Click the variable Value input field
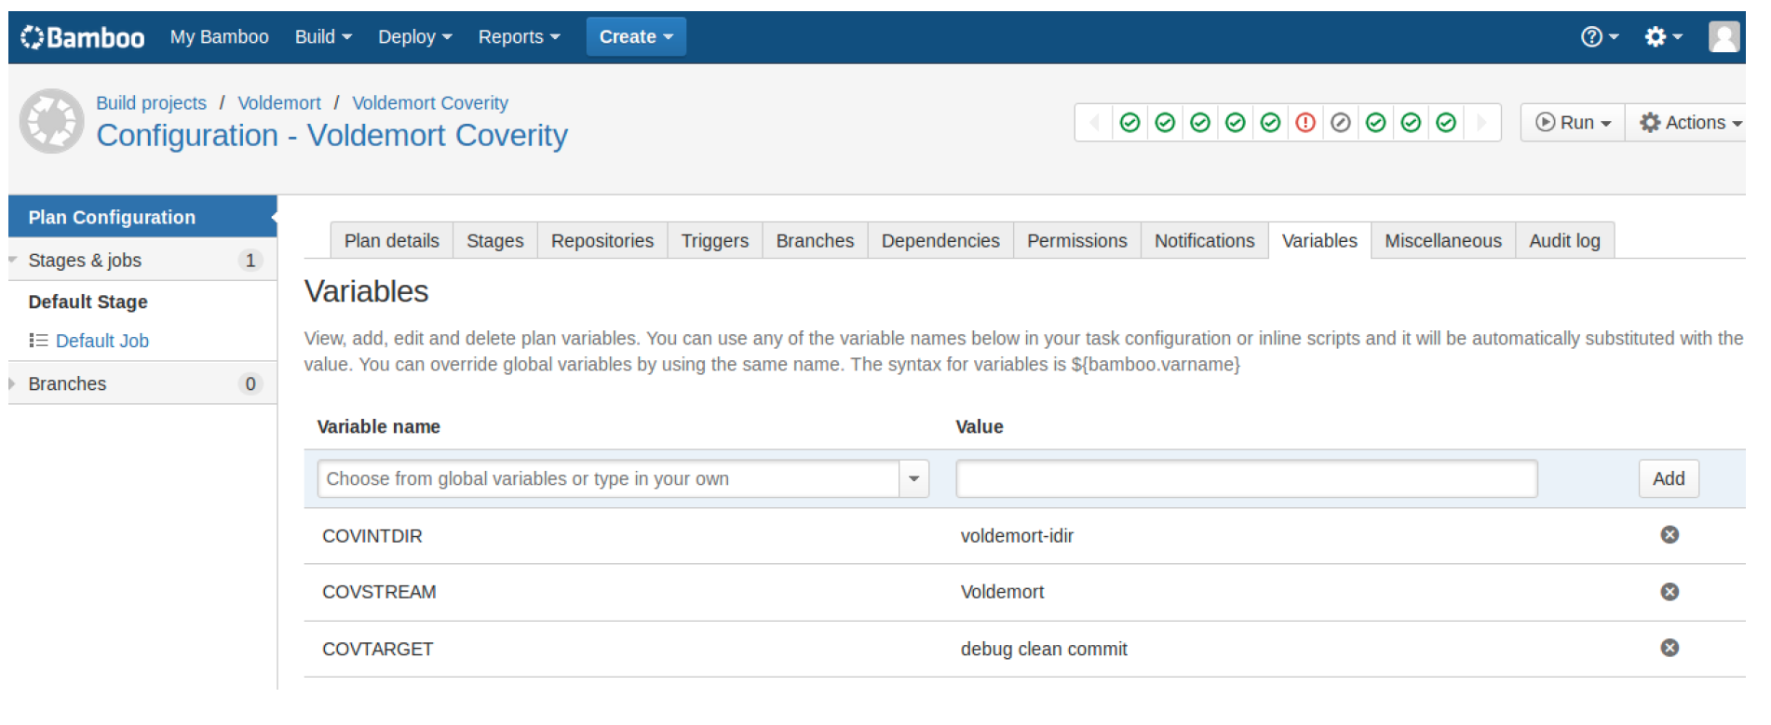The height and width of the screenshot is (725, 1771). (1246, 479)
